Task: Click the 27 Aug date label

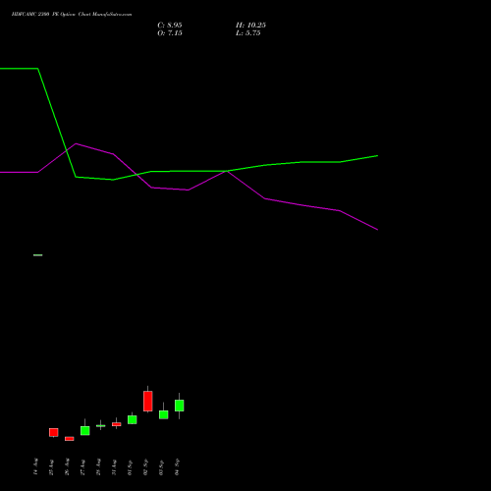Action: coord(82,467)
